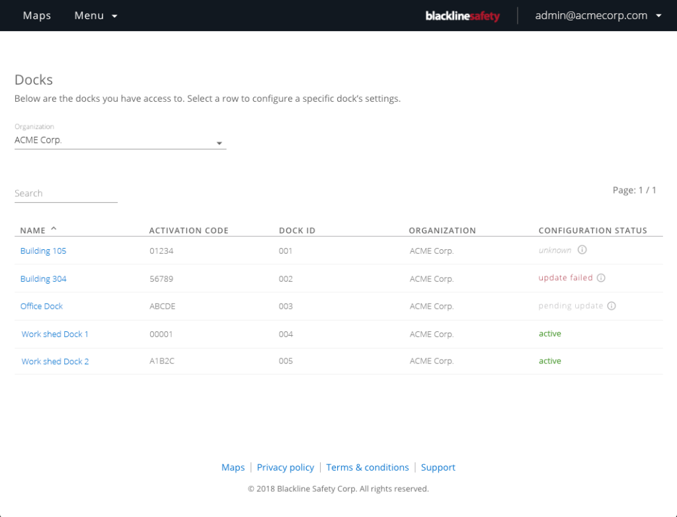Open Work shed Dock 2 settings
The height and width of the screenshot is (517, 677).
pos(55,362)
